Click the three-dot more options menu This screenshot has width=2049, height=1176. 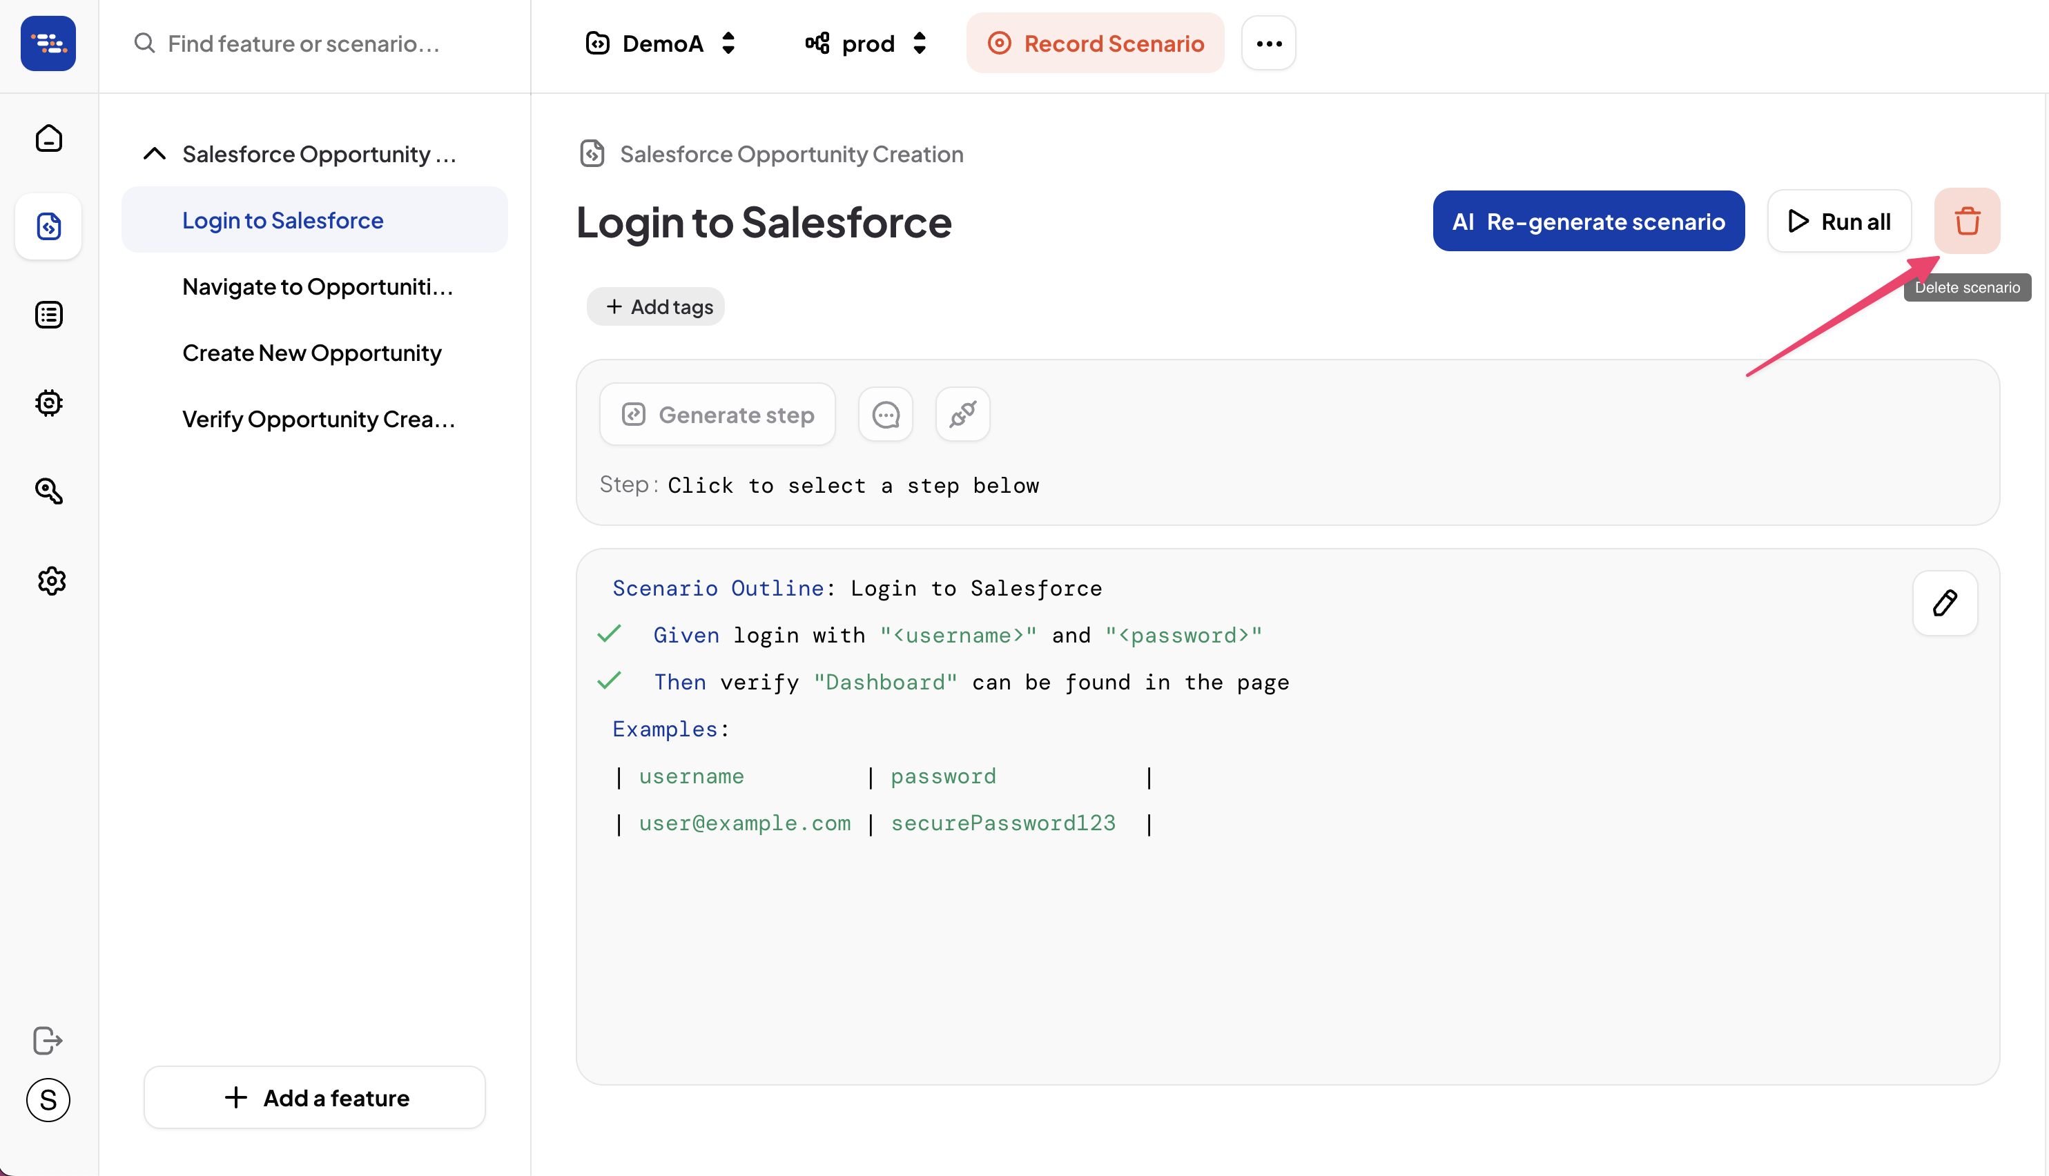1268,43
